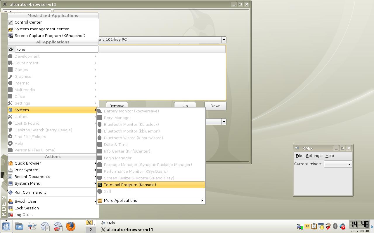Screen dimensions: 374x233
Task: Click the muted volume tray icon
Action: (x=342, y=226)
